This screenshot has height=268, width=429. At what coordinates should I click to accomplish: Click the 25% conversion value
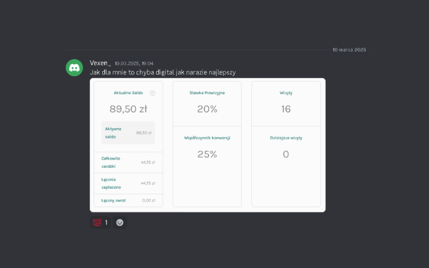(x=207, y=154)
